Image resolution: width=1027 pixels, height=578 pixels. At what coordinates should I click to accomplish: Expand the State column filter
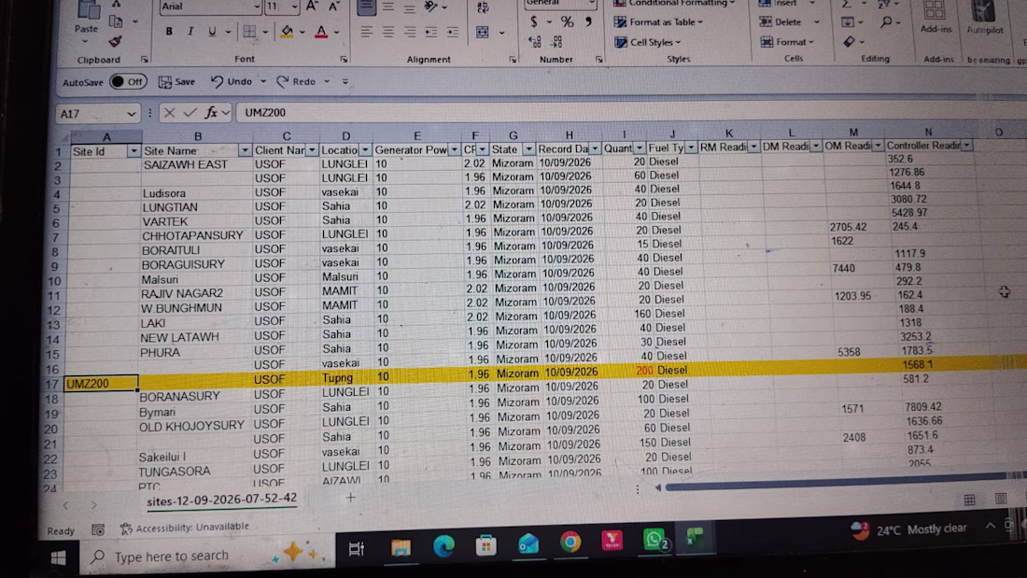[x=528, y=149]
